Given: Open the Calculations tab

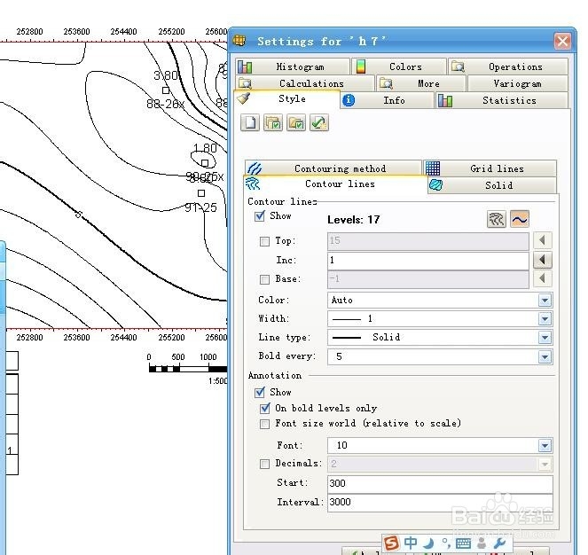Looking at the screenshot, I should coord(305,83).
